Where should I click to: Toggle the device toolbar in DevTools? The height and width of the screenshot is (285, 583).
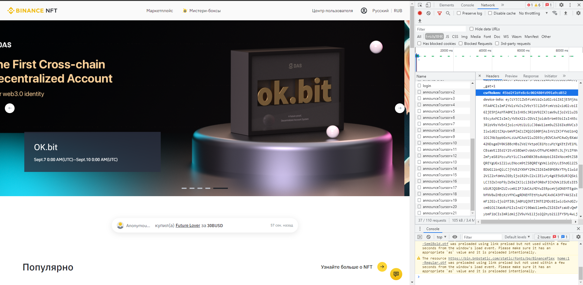tap(428, 5)
